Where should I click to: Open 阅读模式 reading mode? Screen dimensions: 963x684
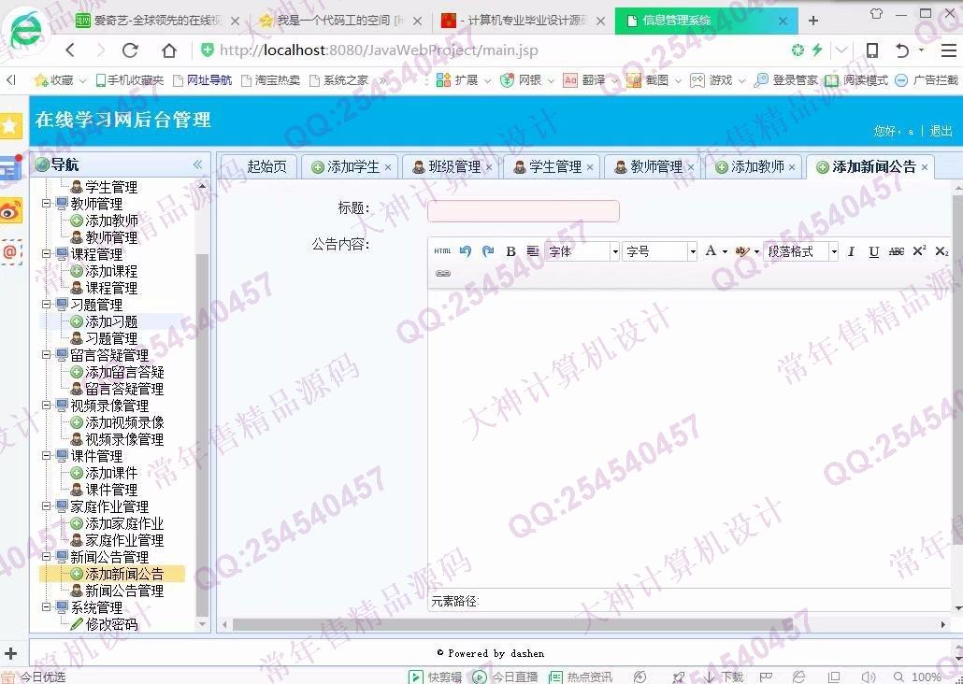click(x=856, y=80)
